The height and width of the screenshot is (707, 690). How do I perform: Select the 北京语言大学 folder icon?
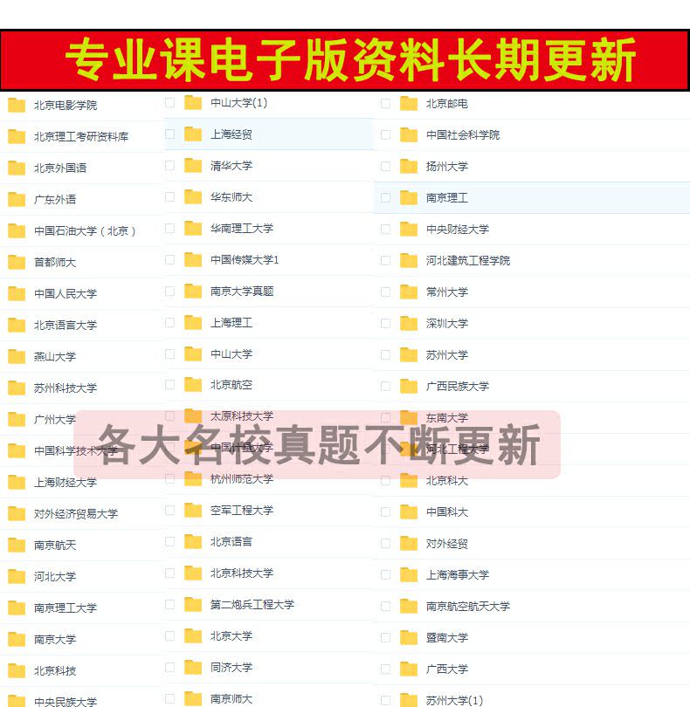click(x=17, y=325)
